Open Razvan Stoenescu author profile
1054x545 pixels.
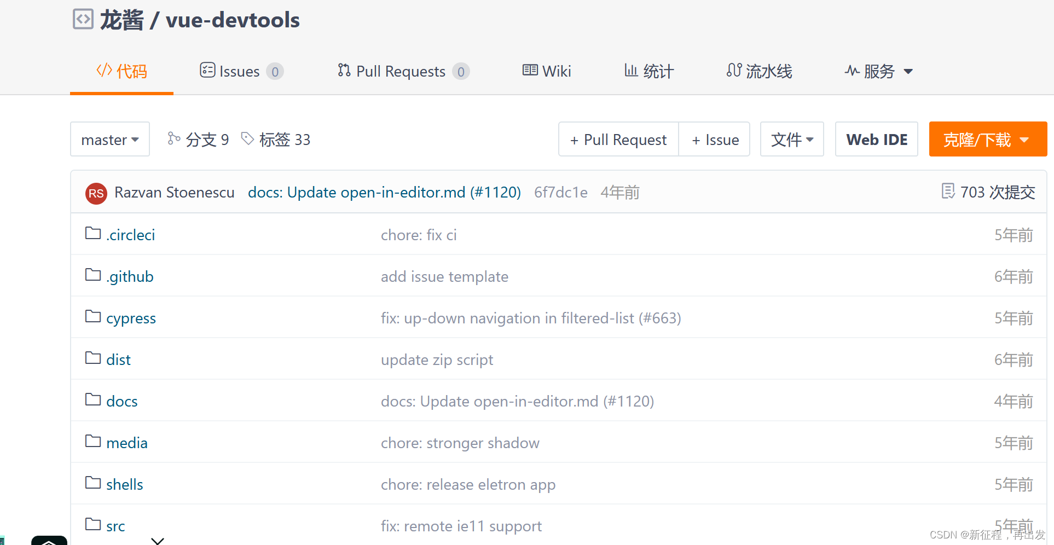[175, 193]
